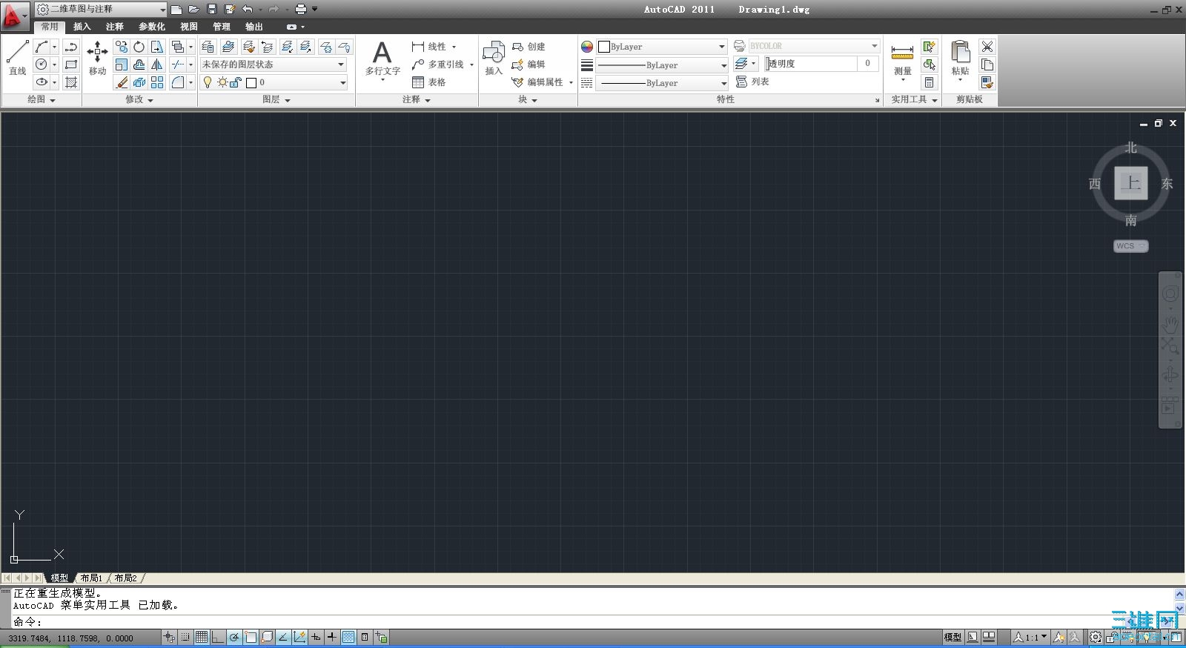Open the WCS coordinate system dropdown
This screenshot has width=1186, height=648.
pos(1130,246)
